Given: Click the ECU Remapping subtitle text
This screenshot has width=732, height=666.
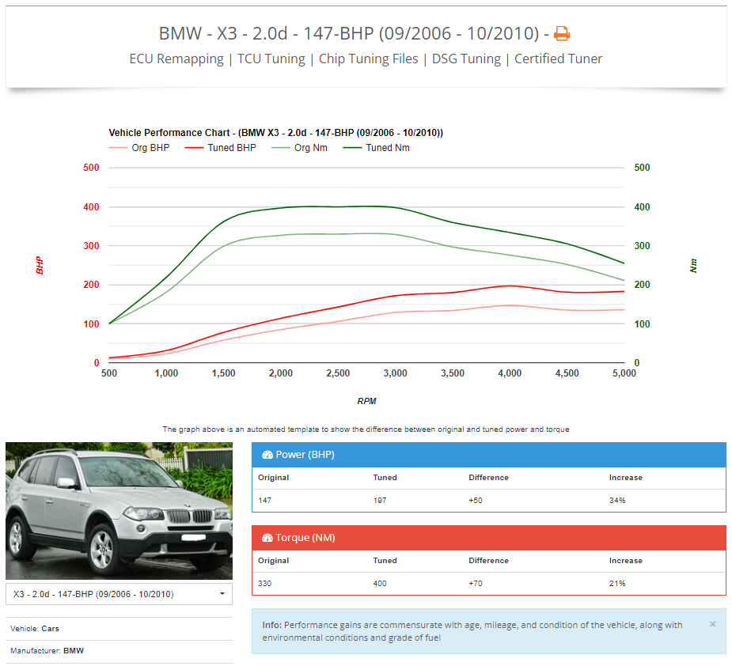Looking at the screenshot, I should pos(176,59).
